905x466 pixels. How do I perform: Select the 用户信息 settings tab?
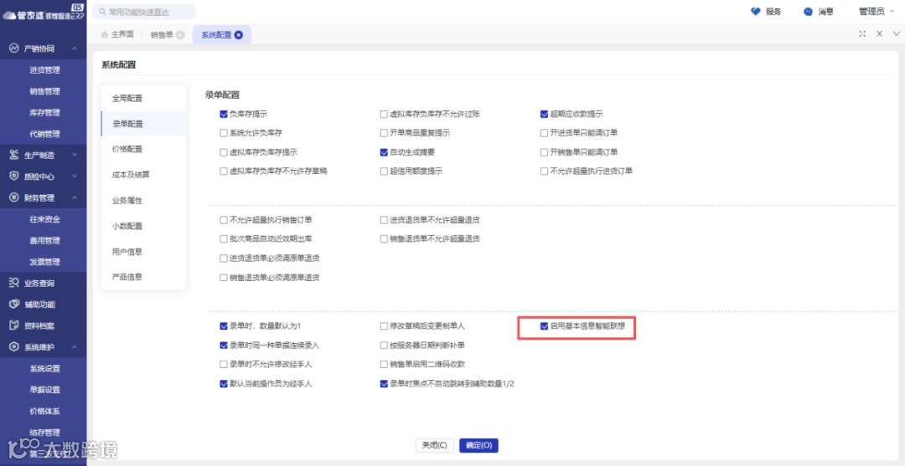(x=143, y=252)
